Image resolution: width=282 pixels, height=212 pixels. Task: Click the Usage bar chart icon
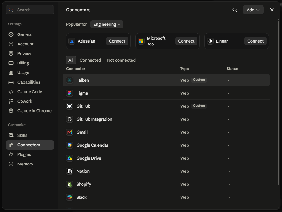[x=11, y=73]
